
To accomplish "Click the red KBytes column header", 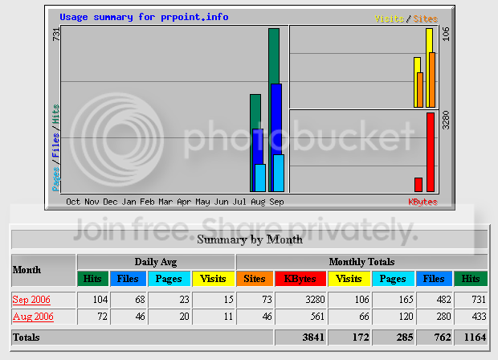I will [300, 279].
